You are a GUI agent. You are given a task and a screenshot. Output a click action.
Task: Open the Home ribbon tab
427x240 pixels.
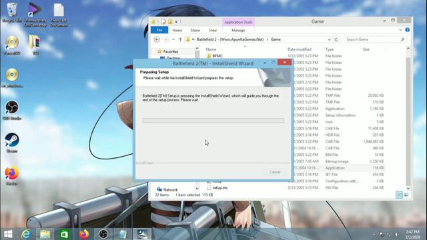click(x=177, y=30)
